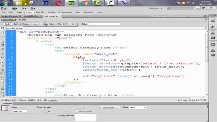Click the Files site-map panel icon
The height and width of the screenshot is (122, 217).
pyautogui.click(x=213, y=50)
